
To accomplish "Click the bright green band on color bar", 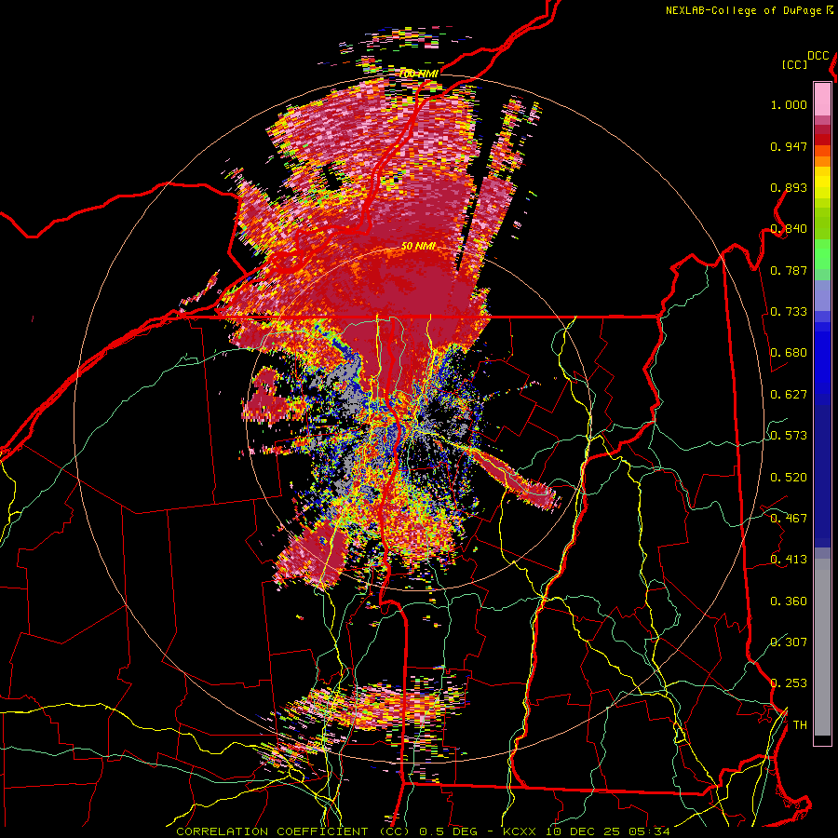I will [x=822, y=254].
